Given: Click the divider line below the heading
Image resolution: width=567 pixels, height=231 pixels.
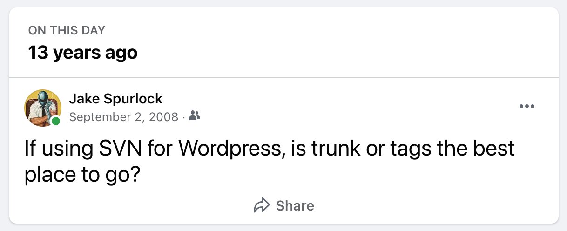Looking at the screenshot, I should (283, 78).
